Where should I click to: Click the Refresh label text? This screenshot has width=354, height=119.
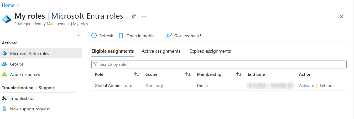(x=106, y=36)
